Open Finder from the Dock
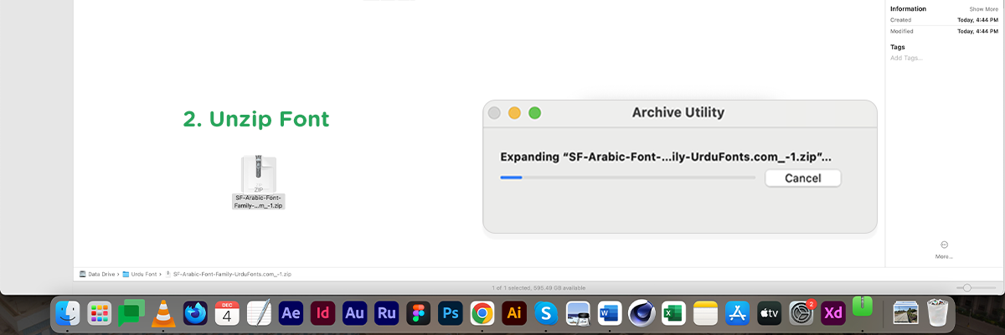This screenshot has width=1005, height=335. click(68, 313)
